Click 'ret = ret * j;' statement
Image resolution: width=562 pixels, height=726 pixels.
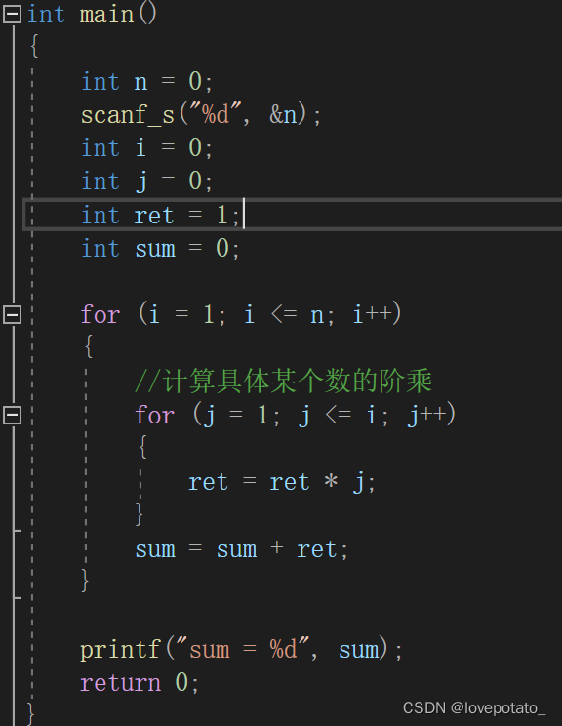tap(281, 482)
